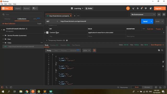This screenshot has height=94, width=167.
Task: Open the Runner button
Action: (x=27, y=8)
